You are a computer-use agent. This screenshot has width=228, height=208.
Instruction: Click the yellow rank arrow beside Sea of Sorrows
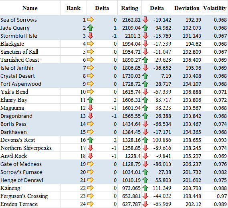(x=91, y=20)
